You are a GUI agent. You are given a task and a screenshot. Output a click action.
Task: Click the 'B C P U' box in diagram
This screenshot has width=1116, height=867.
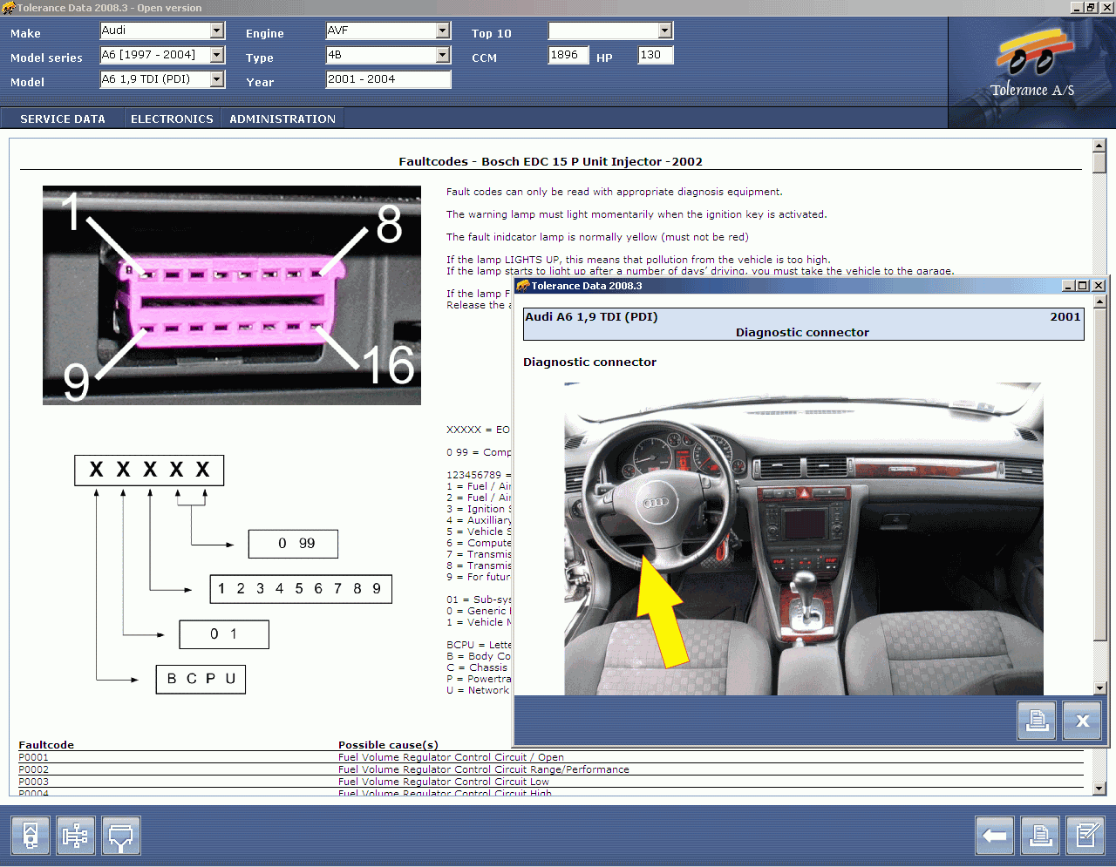click(201, 679)
